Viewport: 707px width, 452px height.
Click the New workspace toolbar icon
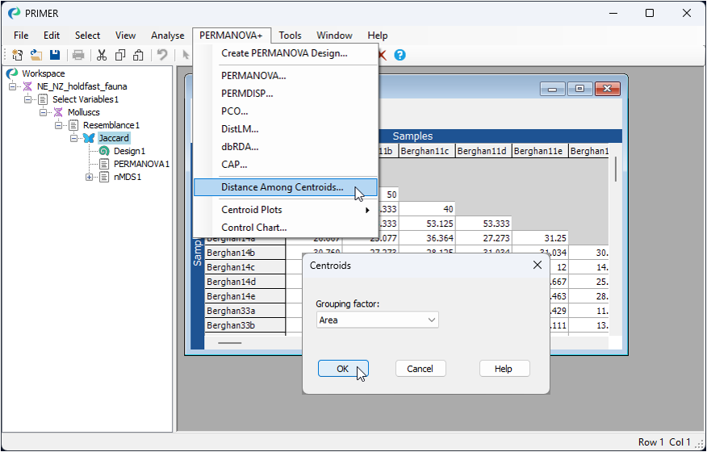[x=18, y=55]
